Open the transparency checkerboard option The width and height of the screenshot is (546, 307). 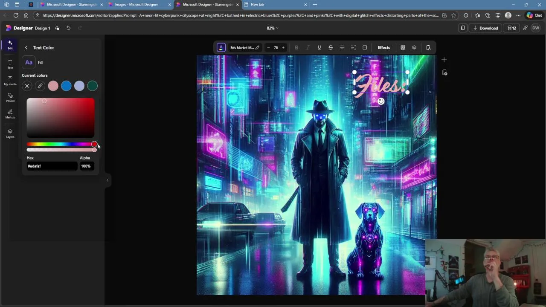coord(403,48)
